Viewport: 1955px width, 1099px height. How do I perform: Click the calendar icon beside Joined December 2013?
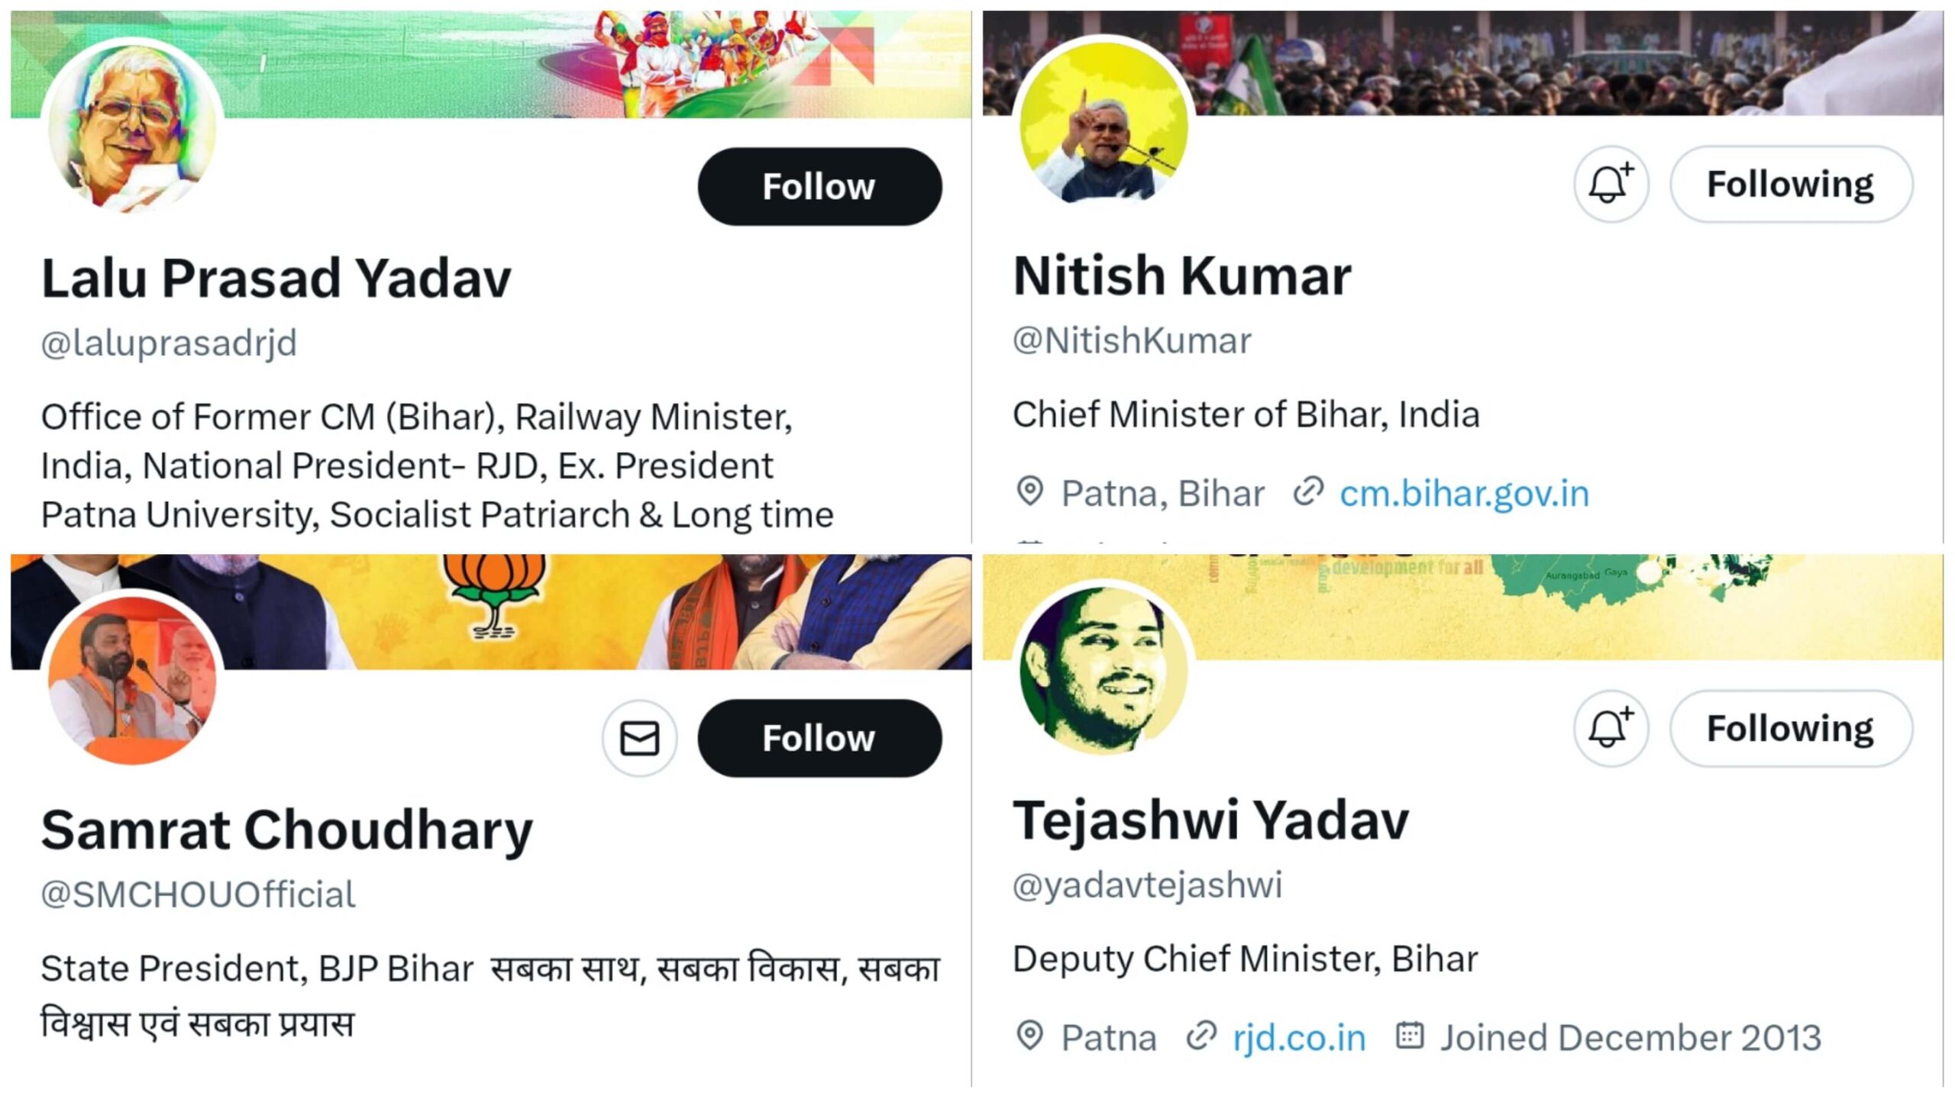coord(1410,1036)
